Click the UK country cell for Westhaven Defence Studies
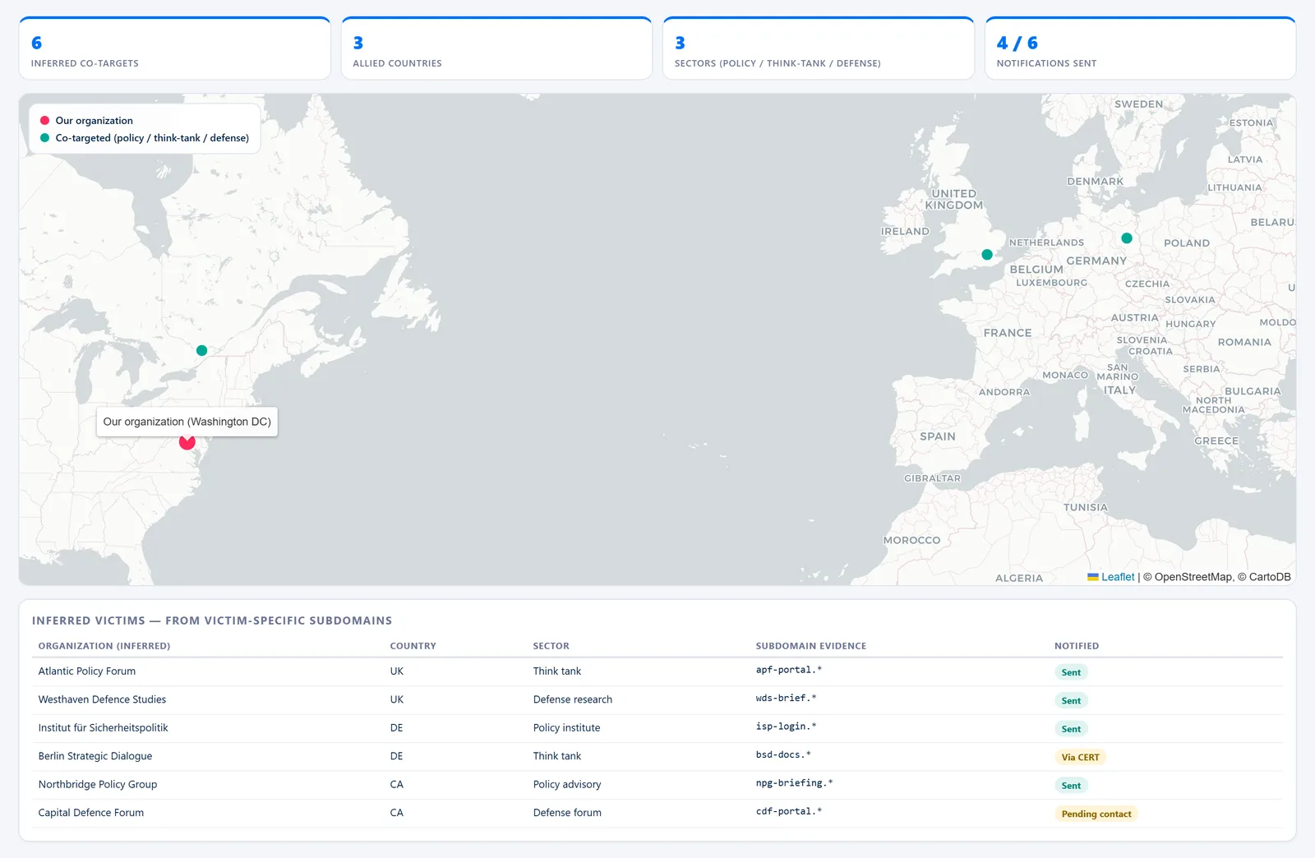The image size is (1315, 858). coord(397,699)
